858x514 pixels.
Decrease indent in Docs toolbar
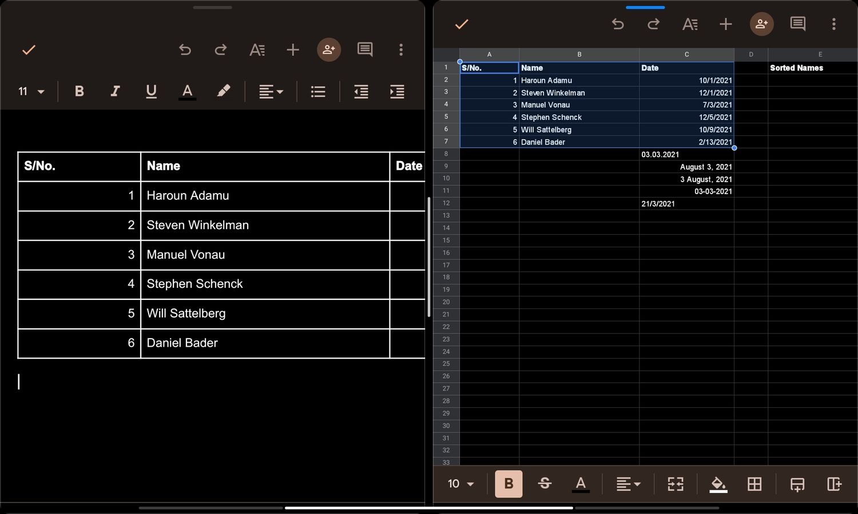361,91
